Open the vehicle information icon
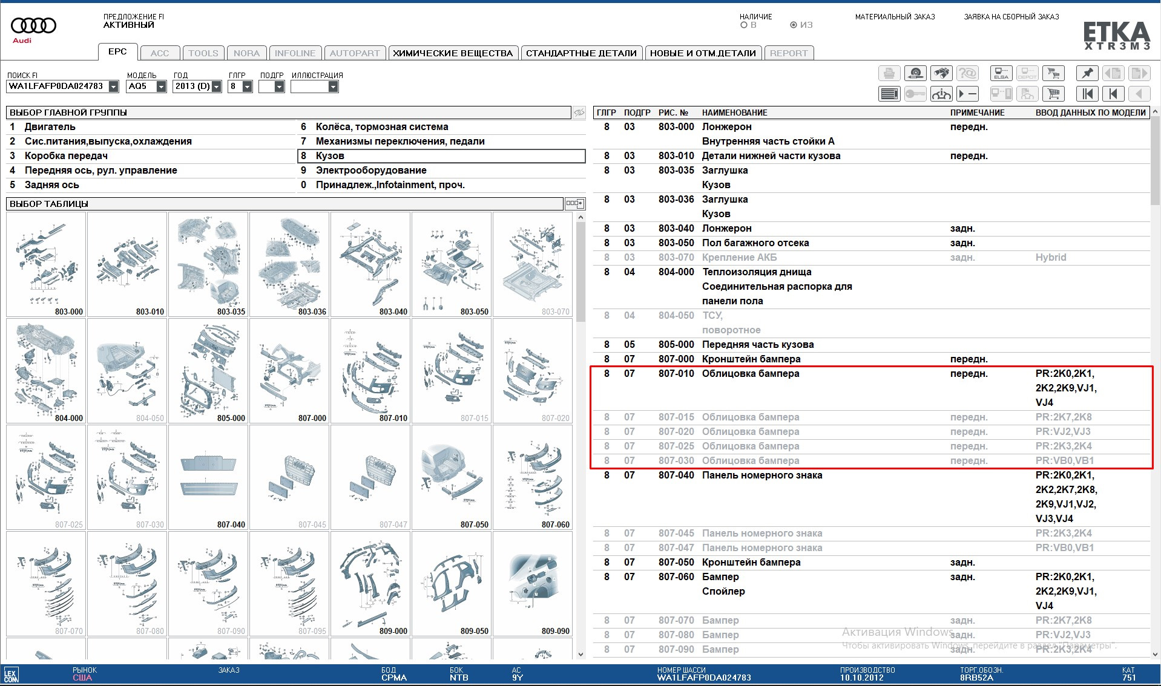This screenshot has height=686, width=1161. coord(941,94)
